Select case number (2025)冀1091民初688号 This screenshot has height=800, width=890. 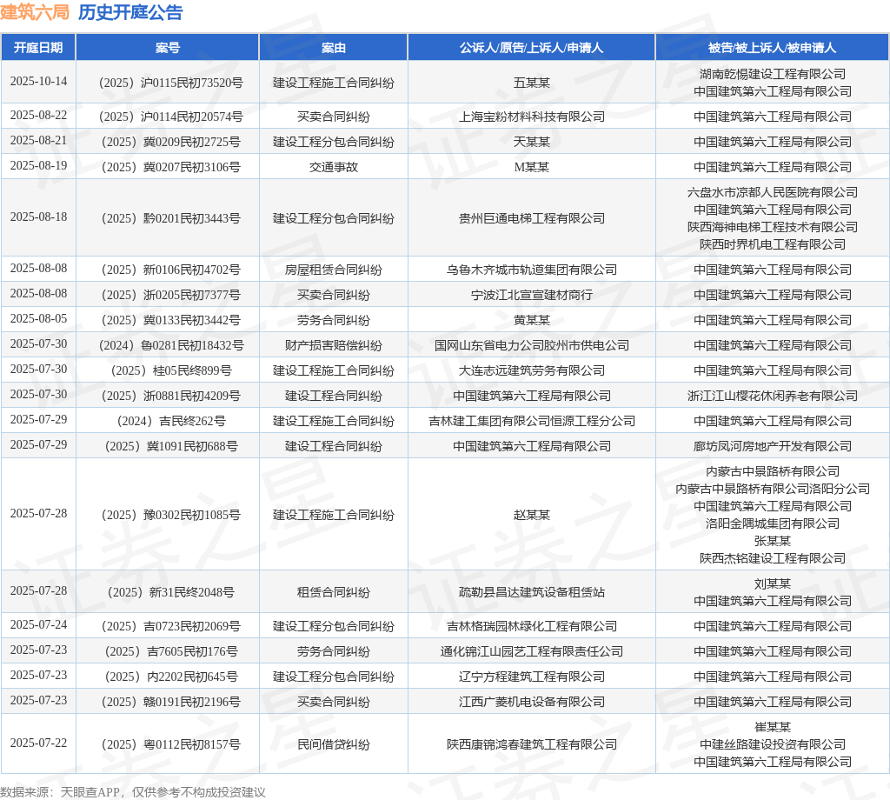click(x=171, y=446)
